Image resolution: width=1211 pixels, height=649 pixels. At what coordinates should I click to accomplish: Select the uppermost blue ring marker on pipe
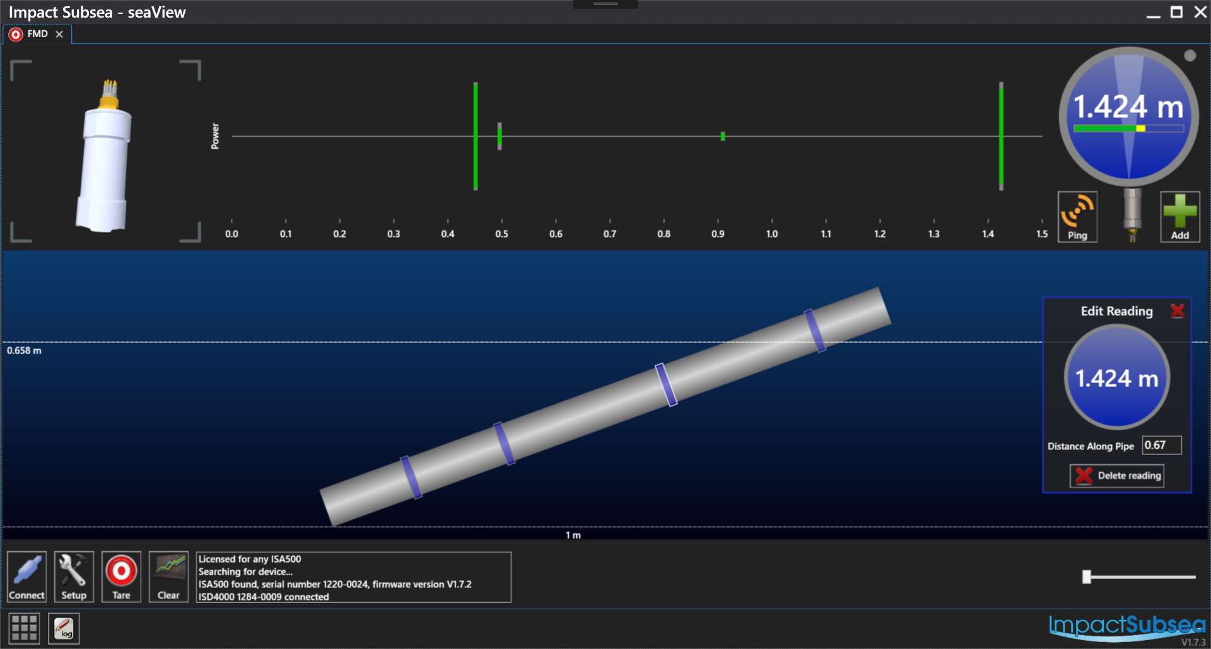pyautogui.click(x=815, y=331)
